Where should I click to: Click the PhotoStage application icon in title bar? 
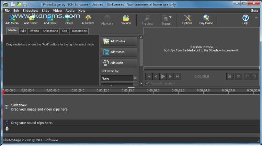[5, 4]
